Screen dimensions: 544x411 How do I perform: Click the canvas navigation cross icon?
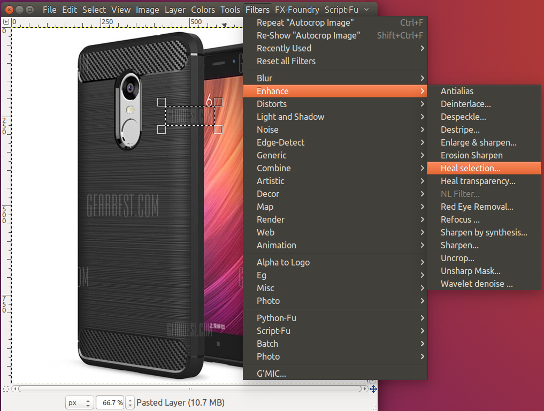[373, 389]
